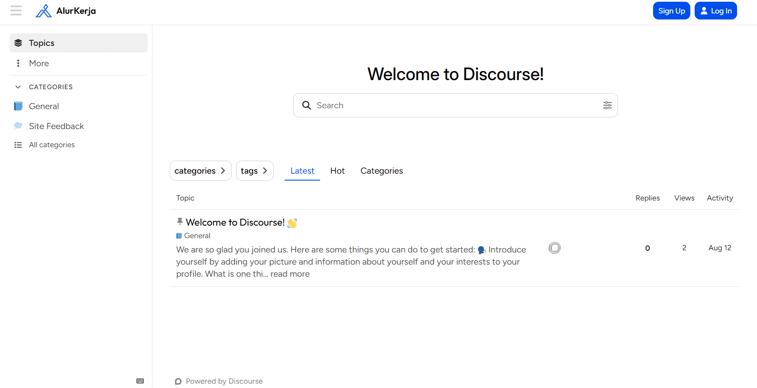This screenshot has height=388, width=757.
Task: Click the Aug 12 activity date
Action: point(720,248)
